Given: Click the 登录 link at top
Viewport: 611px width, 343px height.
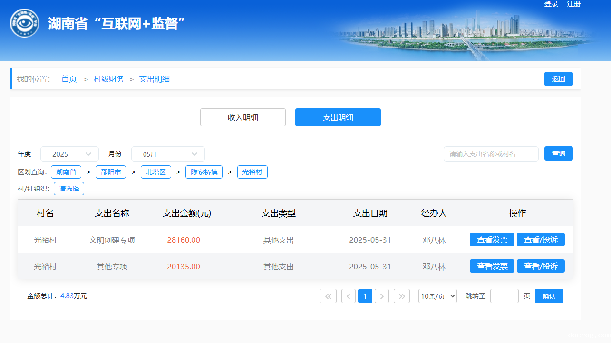Looking at the screenshot, I should 551,4.
